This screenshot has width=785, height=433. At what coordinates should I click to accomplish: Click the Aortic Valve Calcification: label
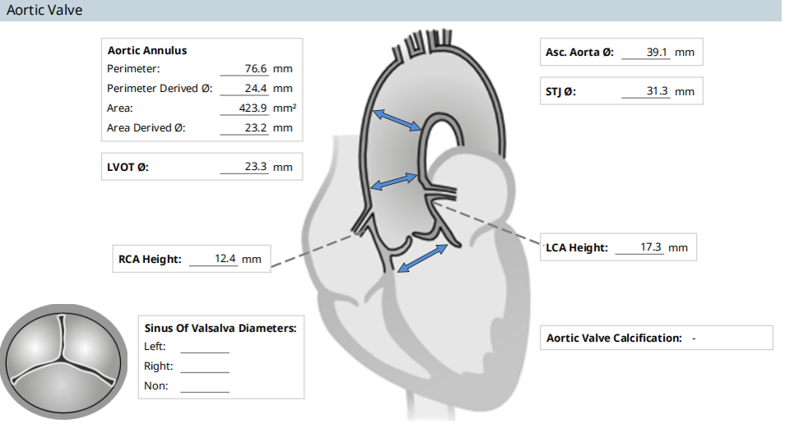point(615,339)
